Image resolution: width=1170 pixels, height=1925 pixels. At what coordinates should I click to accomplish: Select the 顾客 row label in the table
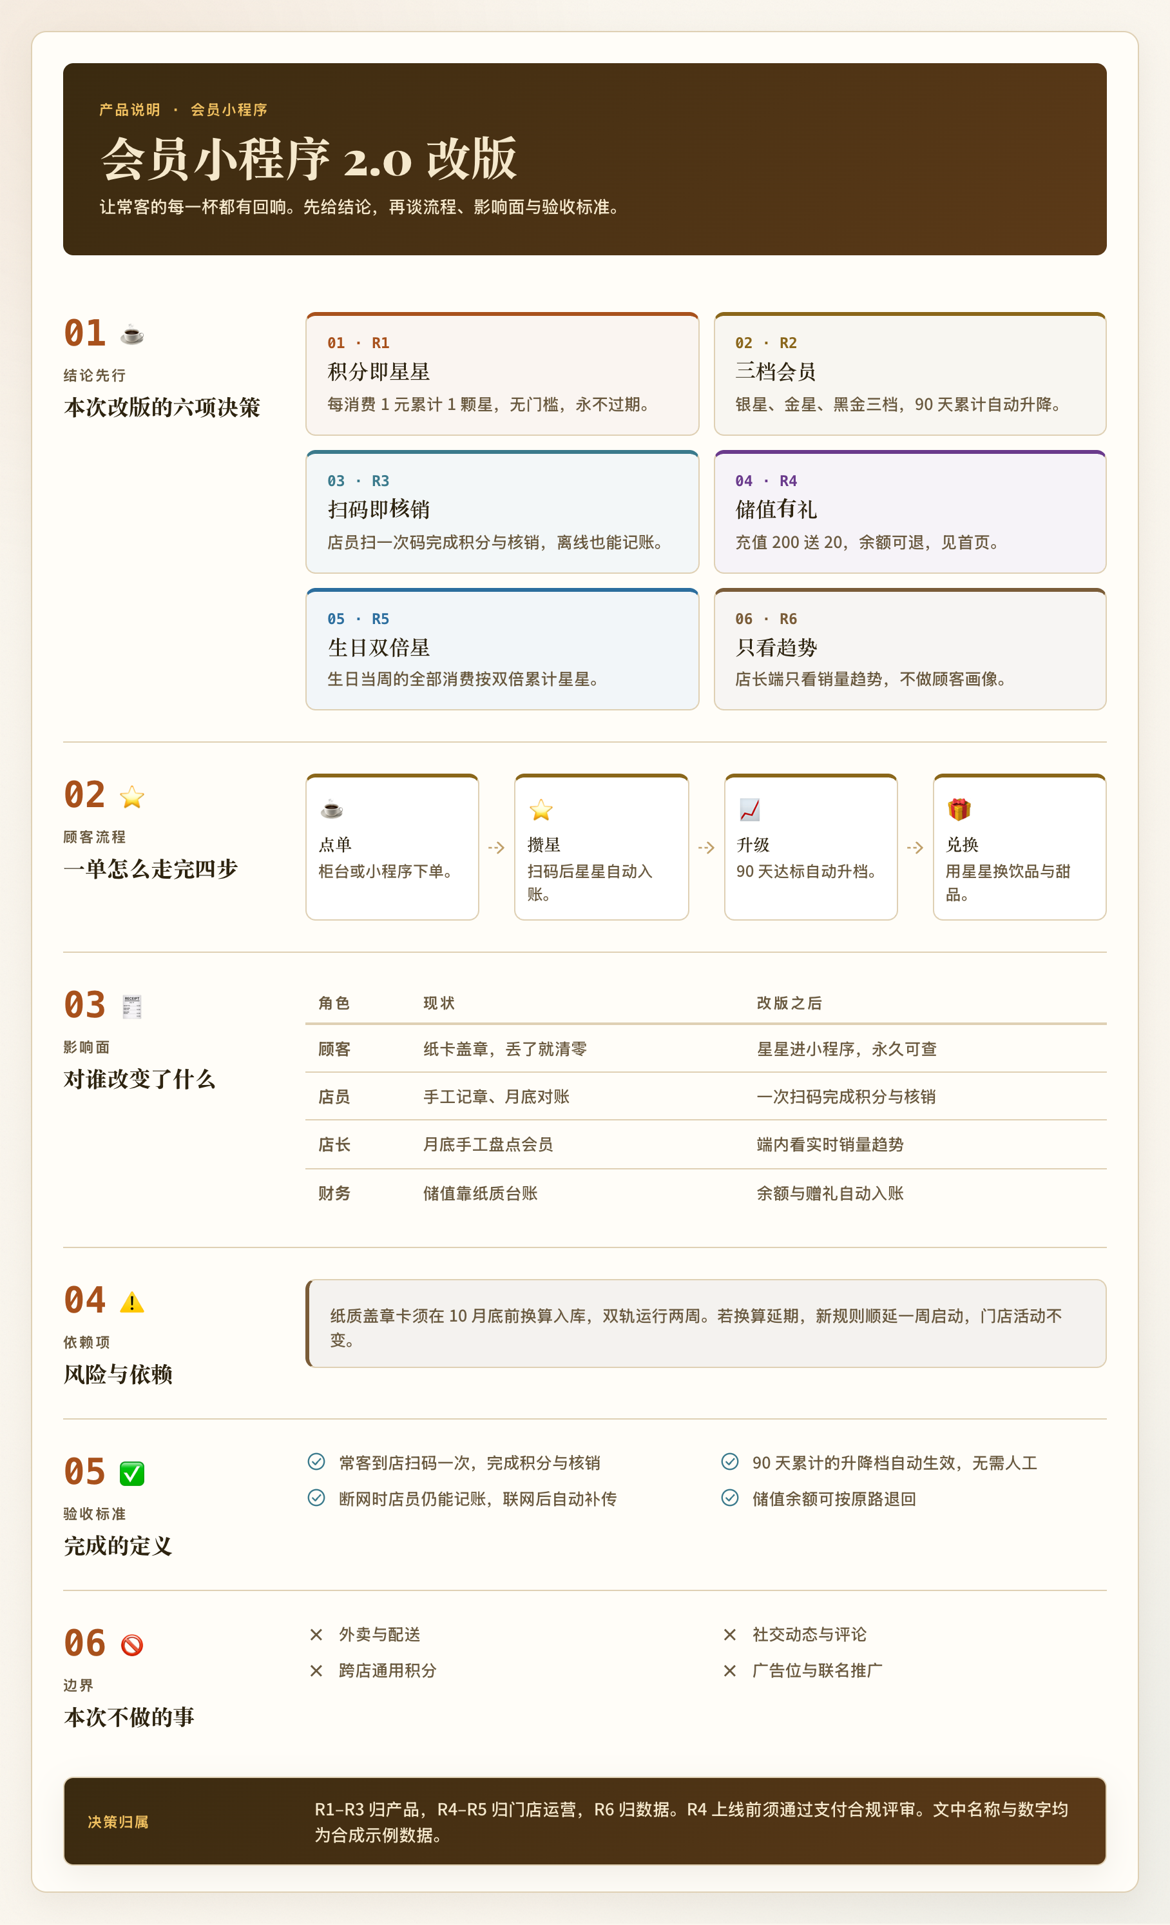coord(334,1050)
